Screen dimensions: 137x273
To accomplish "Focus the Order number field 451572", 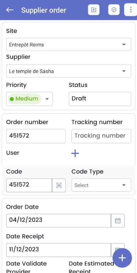I will click(36, 136).
